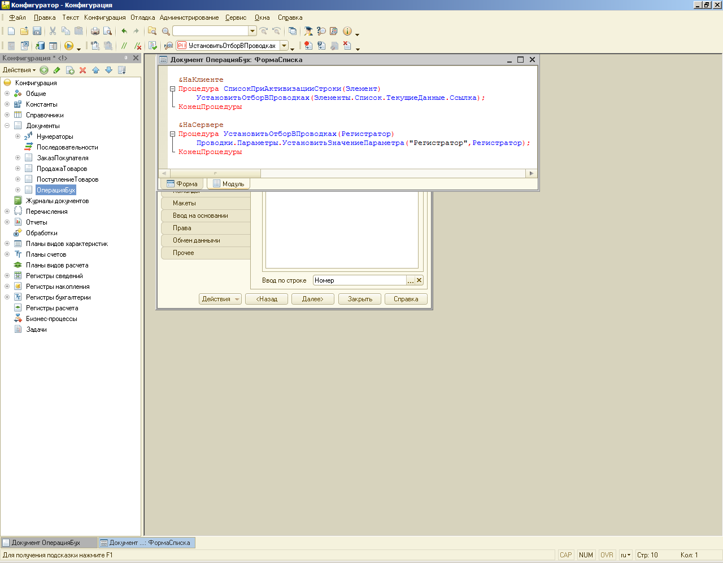Click the Undo arrow in the toolbar
This screenshot has height=563, width=723.
tap(124, 31)
